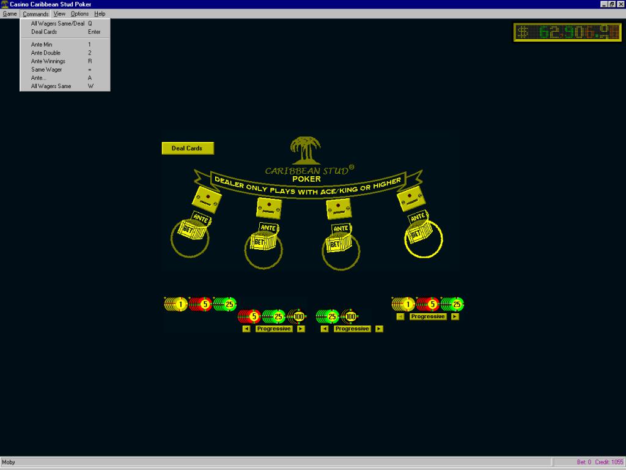
Task: Select the Ante Double menu entry
Action: click(x=65, y=53)
